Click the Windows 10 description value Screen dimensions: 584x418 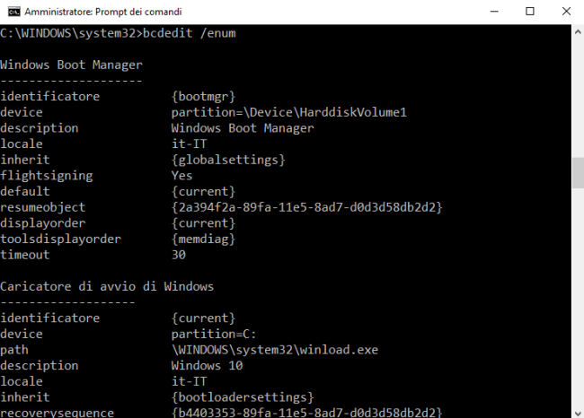point(207,366)
